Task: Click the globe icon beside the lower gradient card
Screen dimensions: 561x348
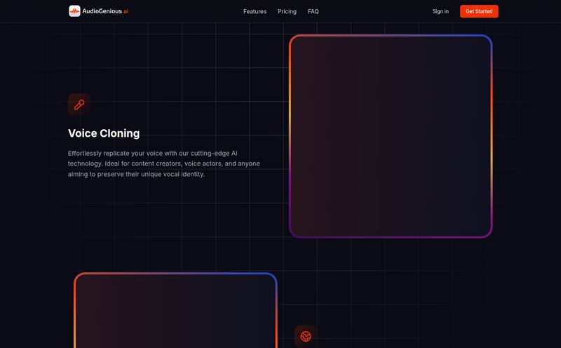Action: tap(306, 336)
